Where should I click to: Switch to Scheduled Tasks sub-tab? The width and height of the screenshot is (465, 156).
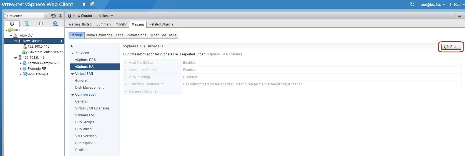[163, 35]
